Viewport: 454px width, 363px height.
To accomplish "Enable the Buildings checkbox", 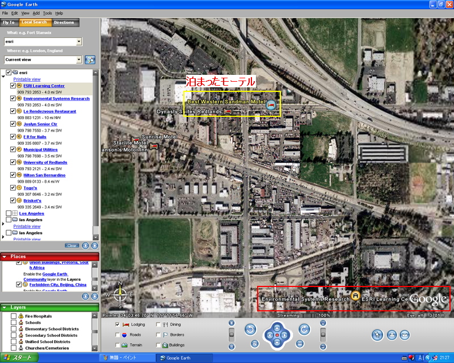I will (158, 345).
